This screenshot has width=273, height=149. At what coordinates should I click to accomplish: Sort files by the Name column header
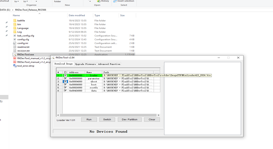(16, 15)
